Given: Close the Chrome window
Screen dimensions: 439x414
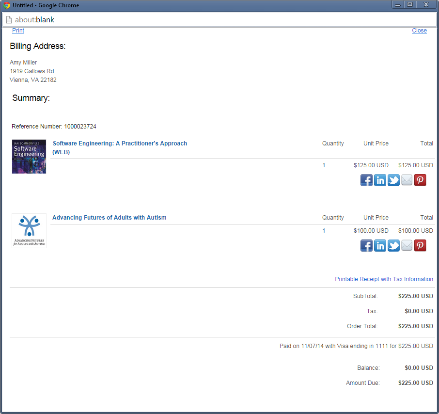Looking at the screenshot, I should click(426, 5).
